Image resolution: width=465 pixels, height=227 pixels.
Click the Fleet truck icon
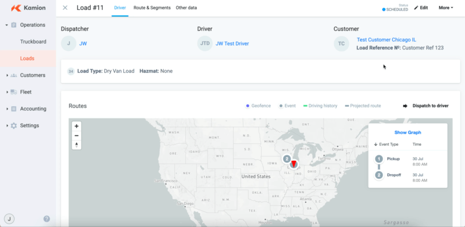[13, 92]
